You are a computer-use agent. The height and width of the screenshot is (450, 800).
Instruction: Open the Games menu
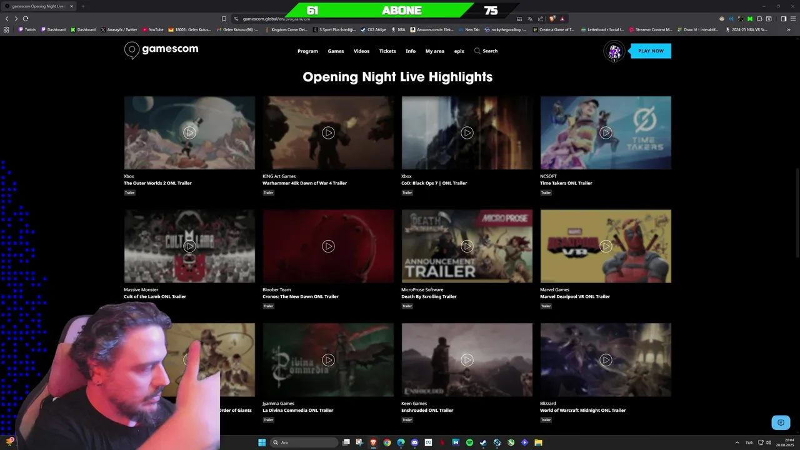point(336,51)
